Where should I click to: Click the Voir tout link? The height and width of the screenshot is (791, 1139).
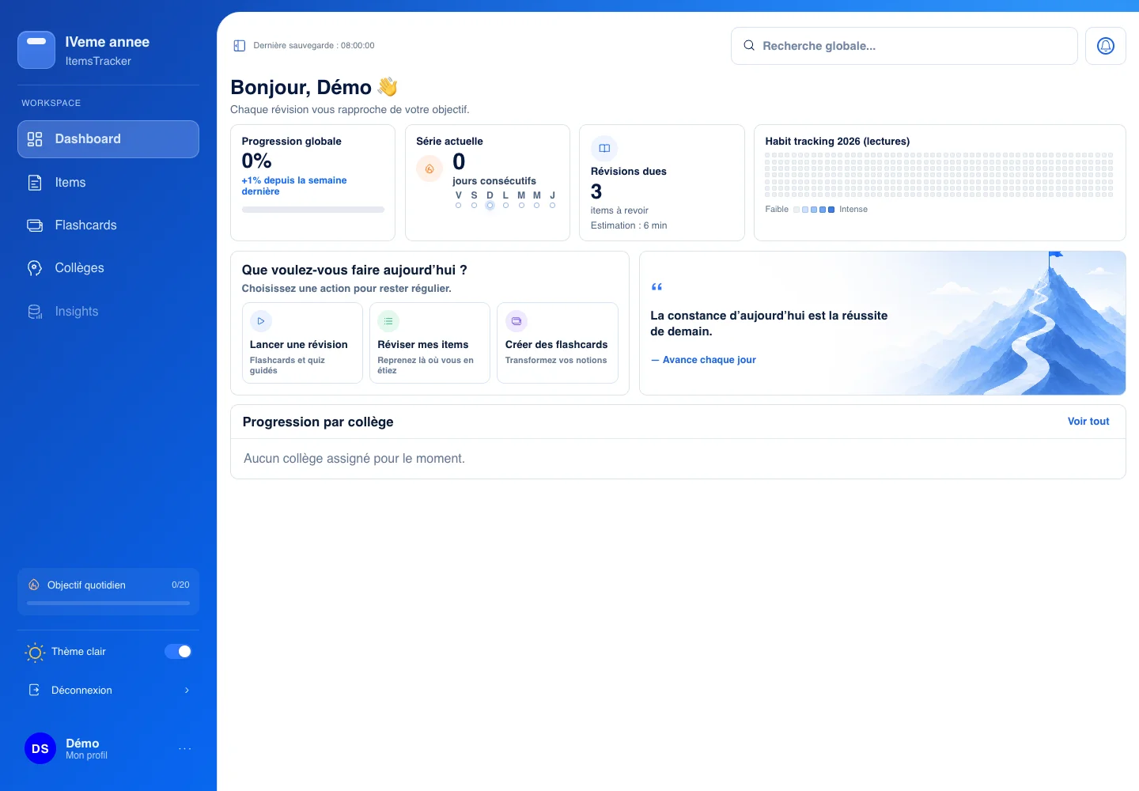pos(1088,422)
